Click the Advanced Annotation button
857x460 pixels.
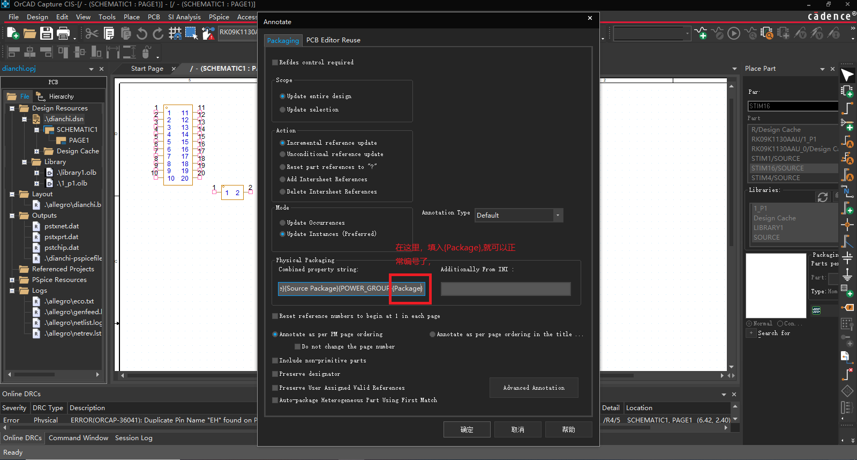pos(534,388)
